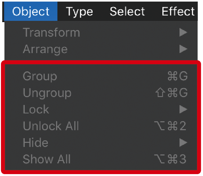The image size is (203, 176).
Task: Open the Select menu
Action: point(127,11)
